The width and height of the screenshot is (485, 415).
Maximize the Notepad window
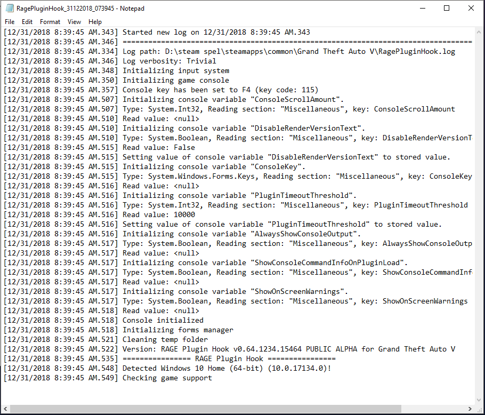coord(447,9)
